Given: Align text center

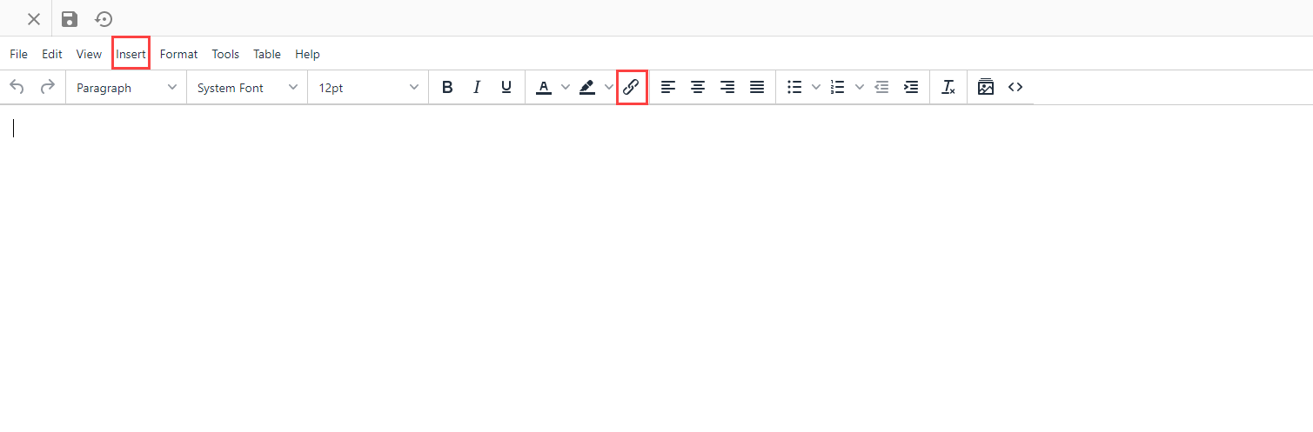Looking at the screenshot, I should [x=698, y=87].
